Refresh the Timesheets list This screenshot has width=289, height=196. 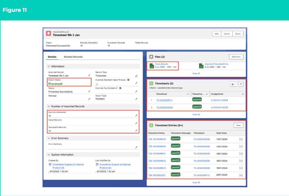(241, 84)
